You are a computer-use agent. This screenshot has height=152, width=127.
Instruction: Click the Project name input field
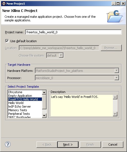pos(73,32)
